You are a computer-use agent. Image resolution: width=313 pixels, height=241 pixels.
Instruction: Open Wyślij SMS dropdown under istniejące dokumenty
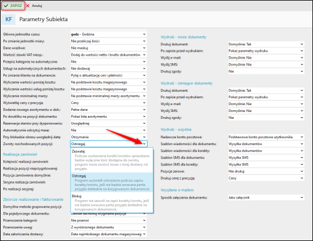click(266, 111)
